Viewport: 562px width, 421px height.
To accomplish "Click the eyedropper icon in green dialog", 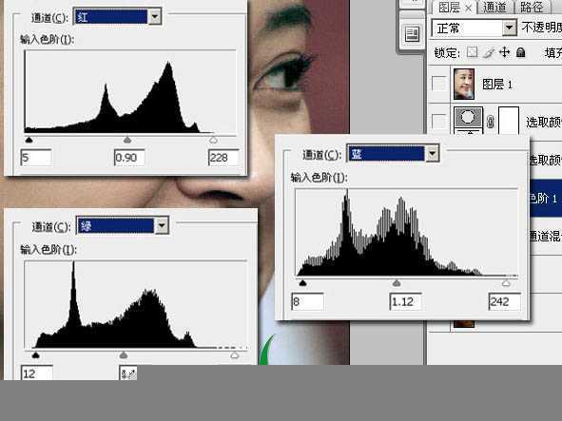I will (128, 373).
